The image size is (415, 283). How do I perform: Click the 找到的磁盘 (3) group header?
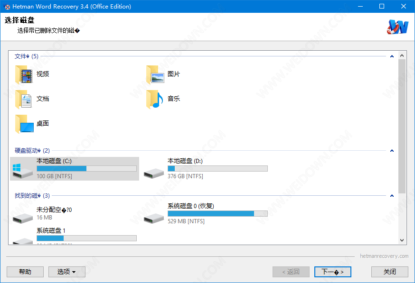tap(32, 196)
